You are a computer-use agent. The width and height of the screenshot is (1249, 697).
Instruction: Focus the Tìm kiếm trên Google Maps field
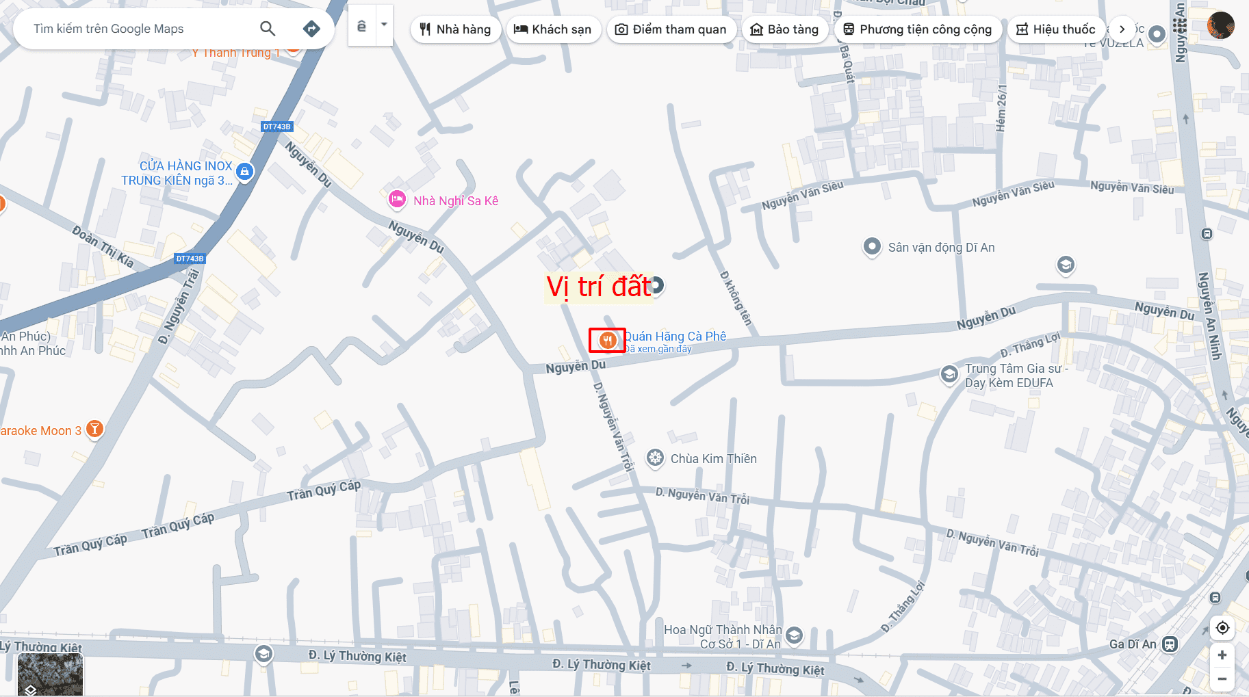[137, 29]
